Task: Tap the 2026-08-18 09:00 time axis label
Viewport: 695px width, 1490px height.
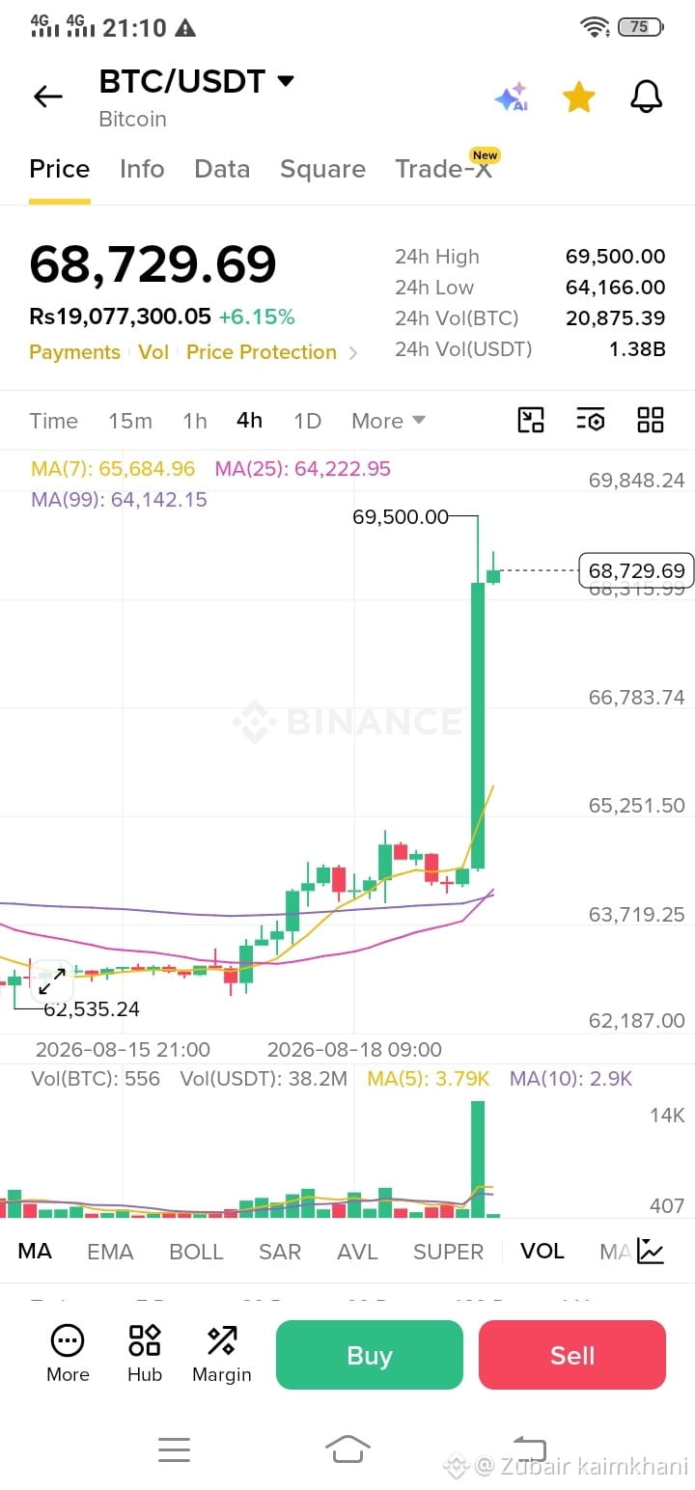Action: [354, 1050]
